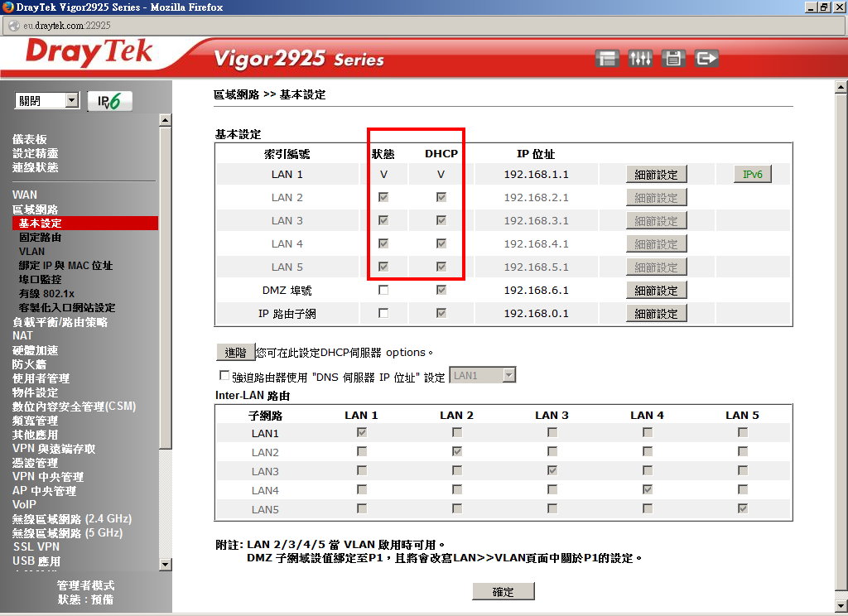The image size is (848, 616).
Task: Click the Firefox icon in title bar
Action: tap(7, 7)
